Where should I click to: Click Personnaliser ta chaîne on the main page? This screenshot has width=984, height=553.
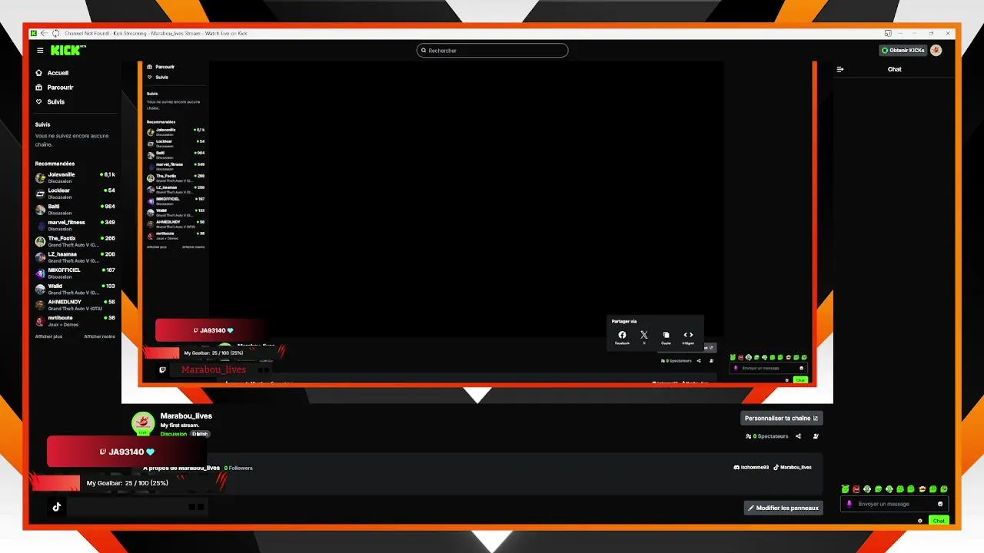(x=781, y=419)
